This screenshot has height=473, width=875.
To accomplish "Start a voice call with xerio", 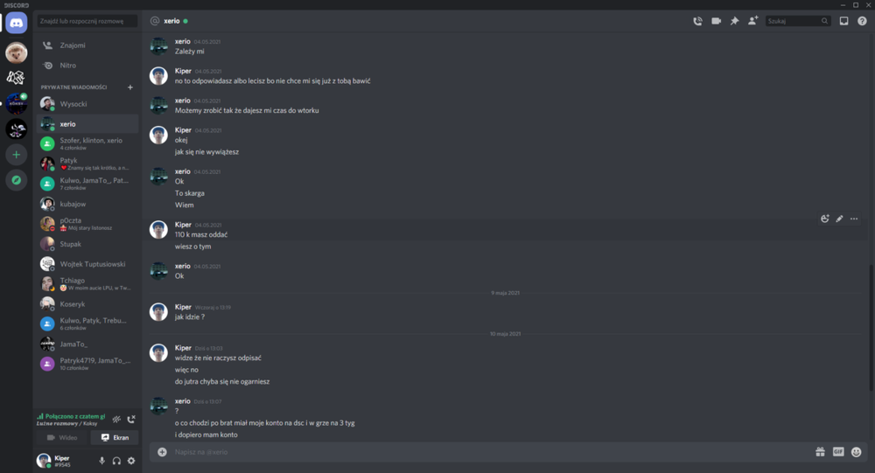I will point(697,21).
